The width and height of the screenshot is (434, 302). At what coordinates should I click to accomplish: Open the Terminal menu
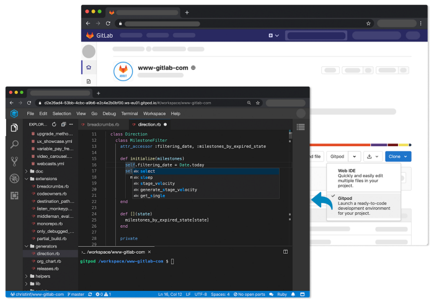pyautogui.click(x=129, y=114)
